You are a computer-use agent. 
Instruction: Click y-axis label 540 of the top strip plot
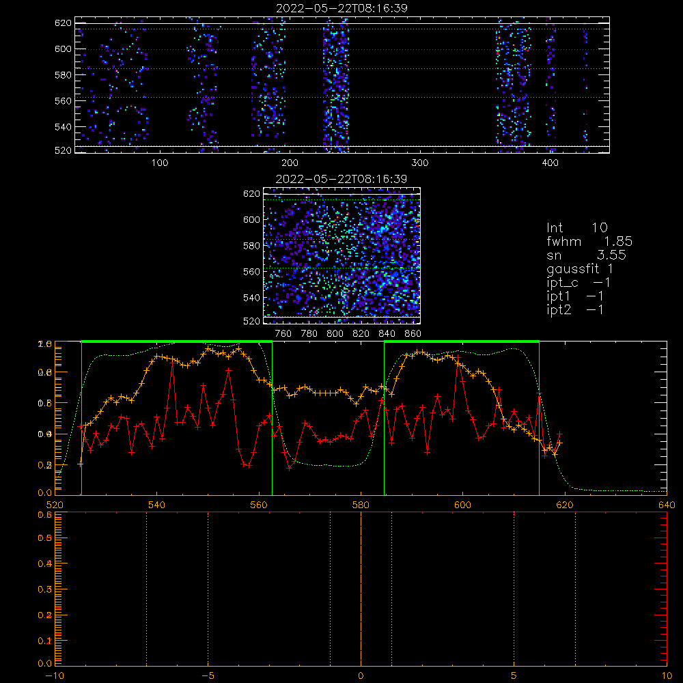[63, 127]
